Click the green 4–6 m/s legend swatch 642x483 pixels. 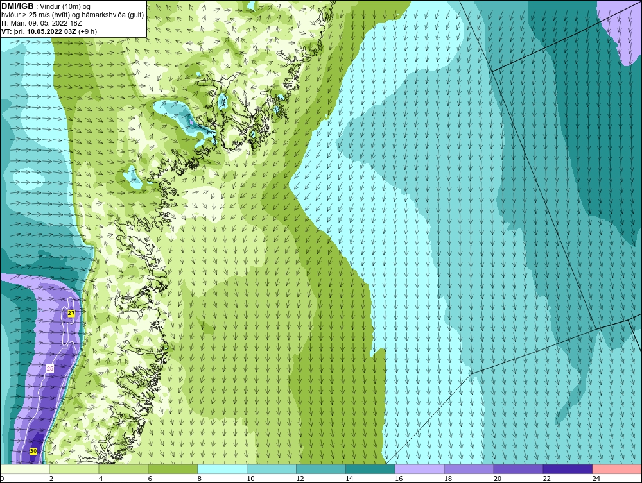[x=123, y=469]
